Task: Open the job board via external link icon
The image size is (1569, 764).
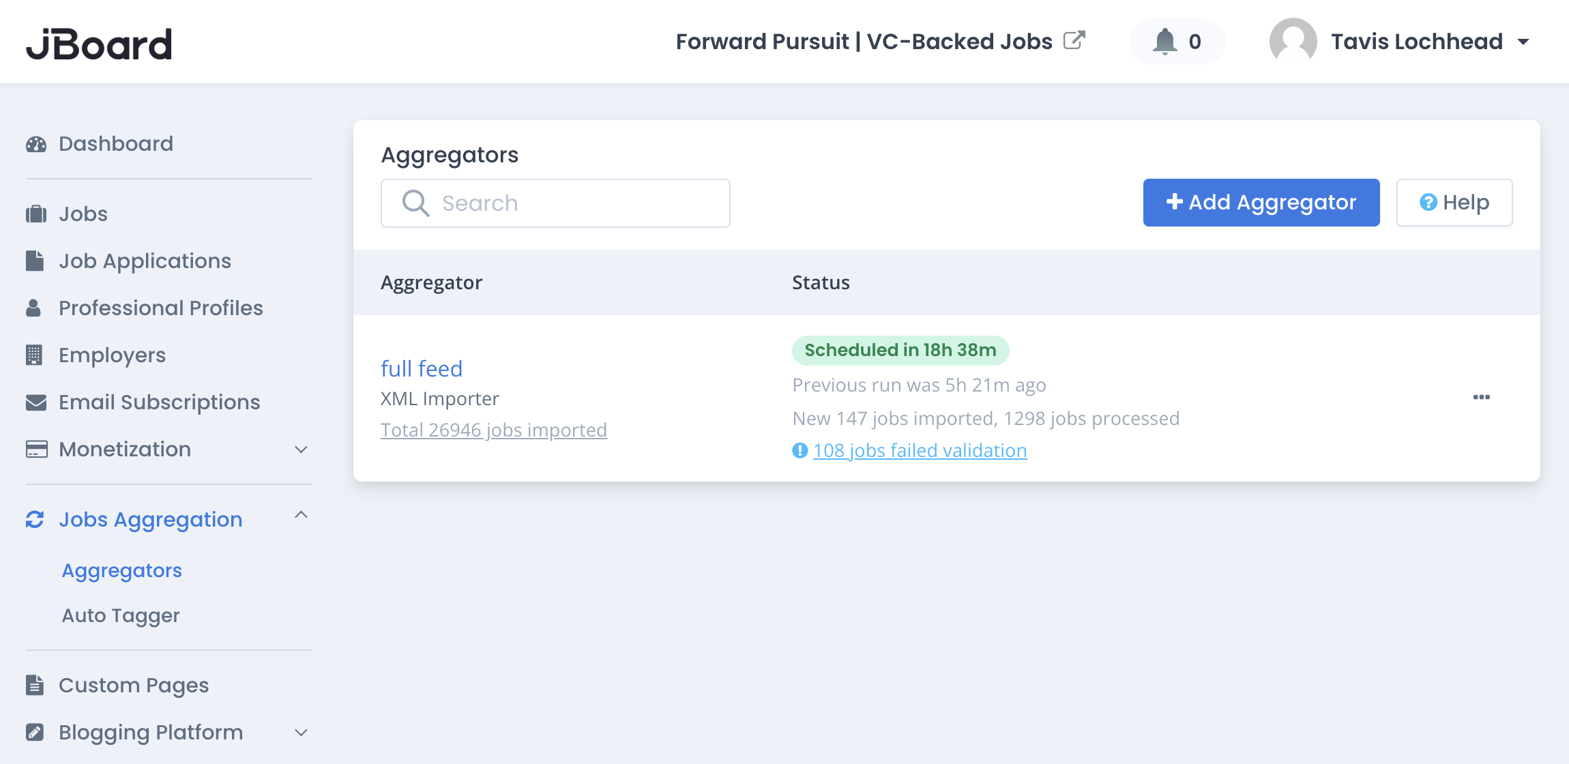Action: coord(1074,40)
